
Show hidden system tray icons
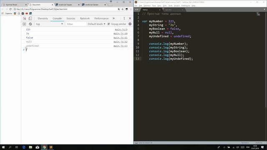(x=224, y=147)
